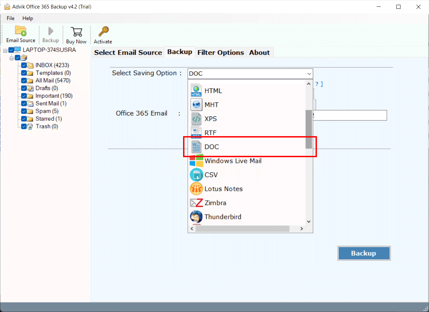Toggle the INBOX (4233) checkbox

click(24, 65)
